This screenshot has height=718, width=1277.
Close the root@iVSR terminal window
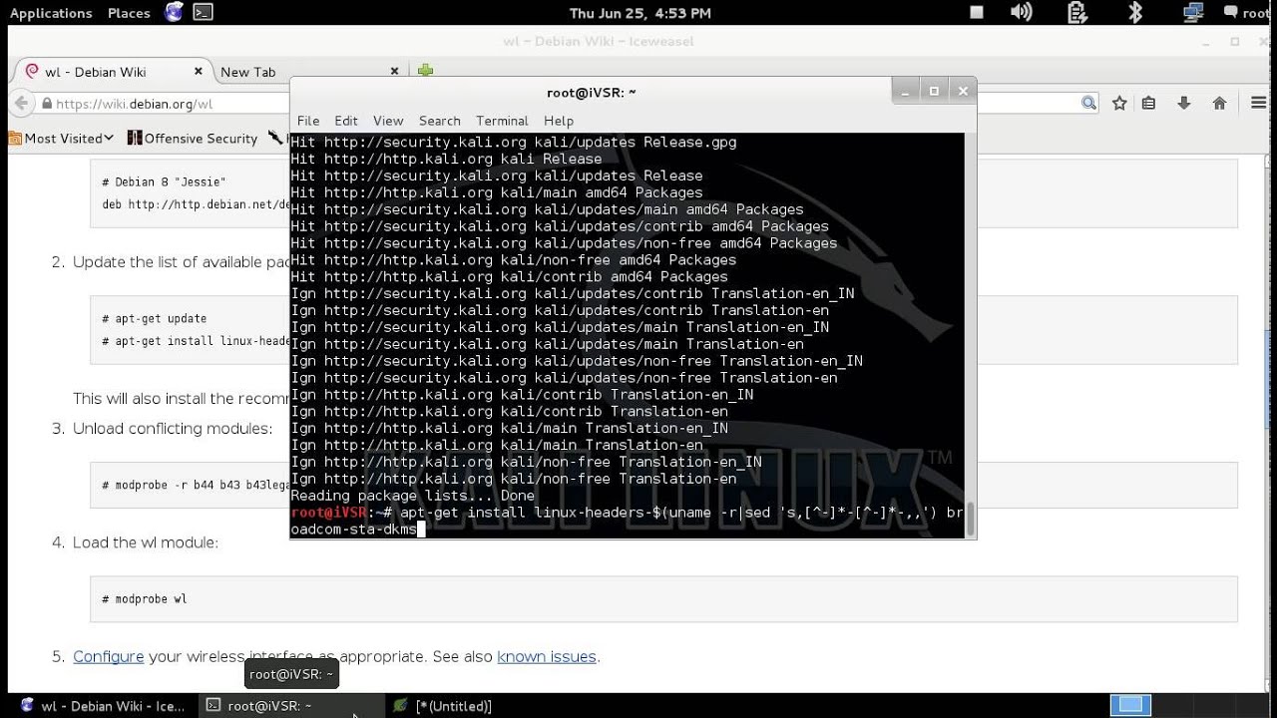(x=963, y=91)
